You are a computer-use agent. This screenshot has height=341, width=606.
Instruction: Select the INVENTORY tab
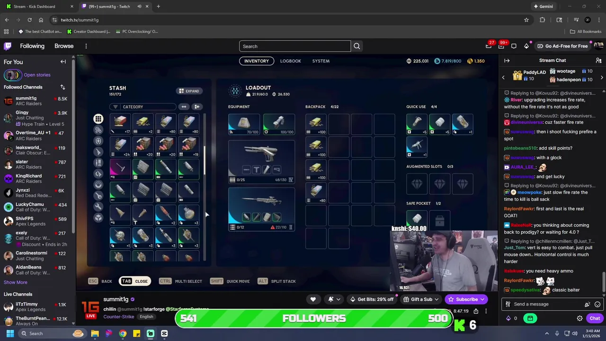coord(256,61)
